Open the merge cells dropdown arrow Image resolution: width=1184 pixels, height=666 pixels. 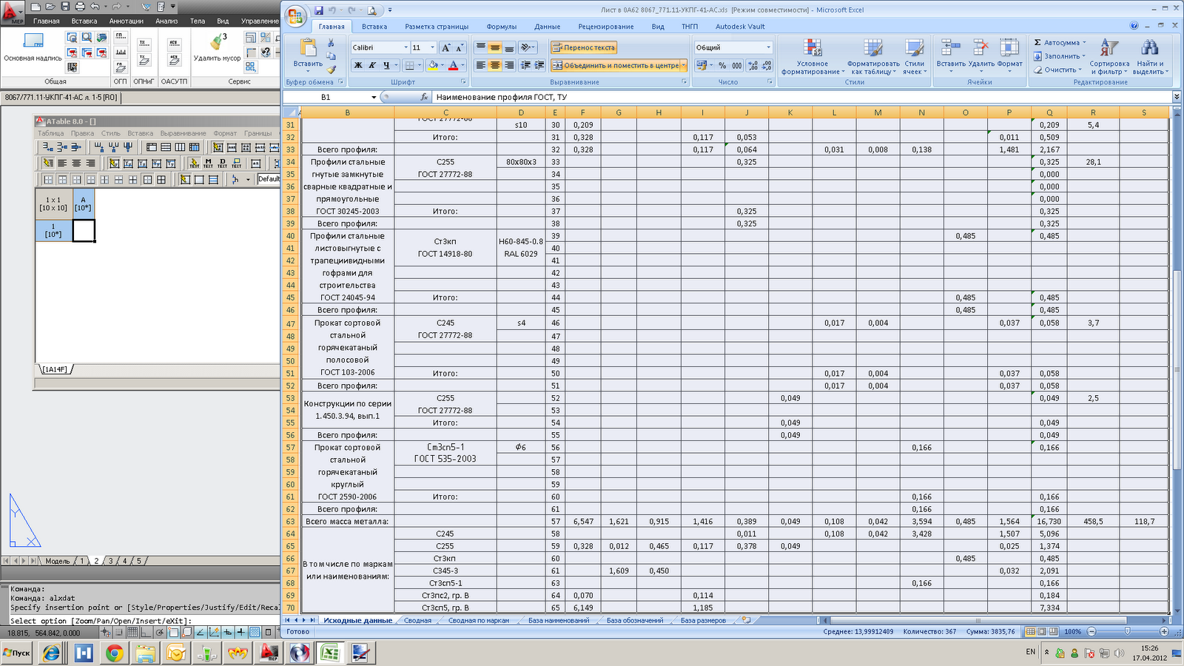(x=684, y=65)
